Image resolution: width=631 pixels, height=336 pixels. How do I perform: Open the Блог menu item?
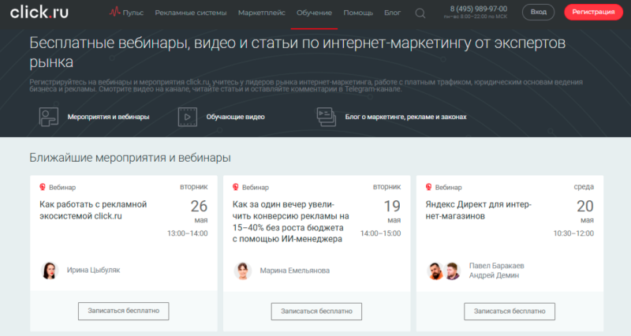[x=392, y=13]
